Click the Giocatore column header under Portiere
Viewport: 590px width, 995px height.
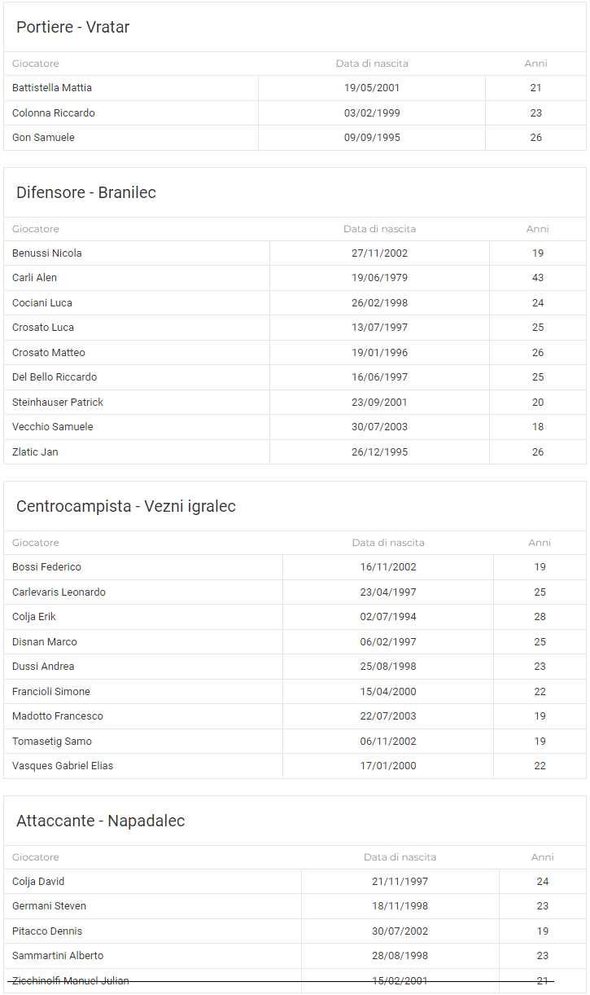click(35, 64)
